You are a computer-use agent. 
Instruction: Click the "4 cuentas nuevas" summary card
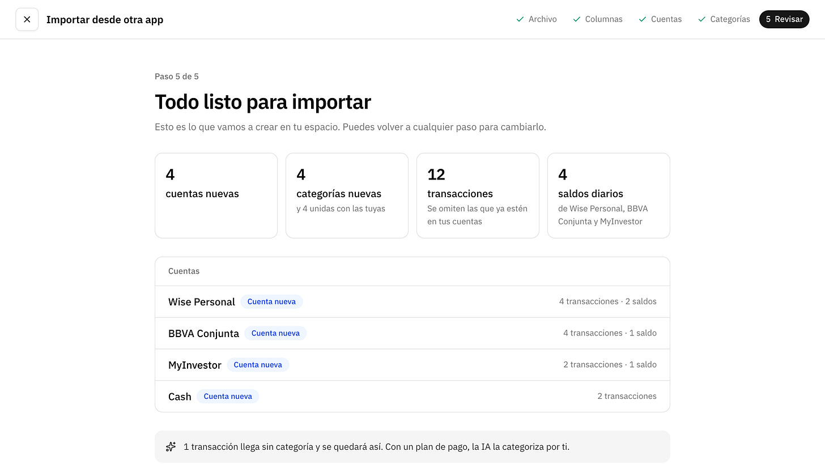(x=216, y=195)
